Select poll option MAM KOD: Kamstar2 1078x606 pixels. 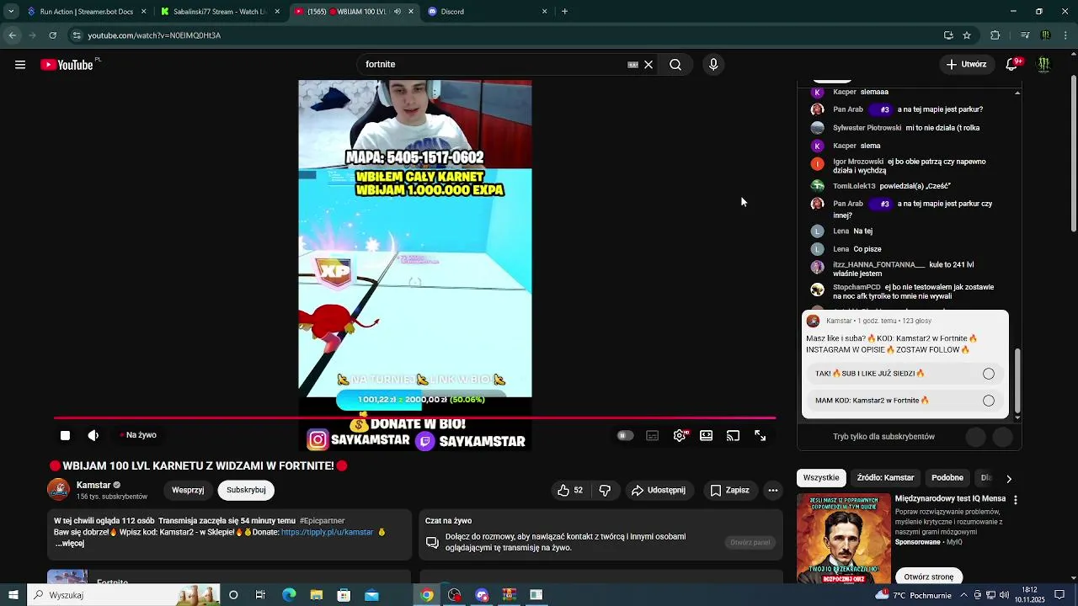[x=905, y=401]
